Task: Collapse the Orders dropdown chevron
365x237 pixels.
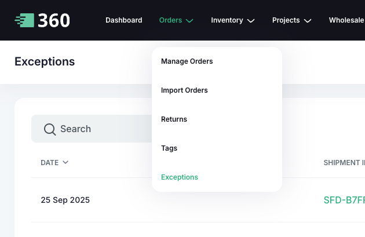Action: click(189, 21)
